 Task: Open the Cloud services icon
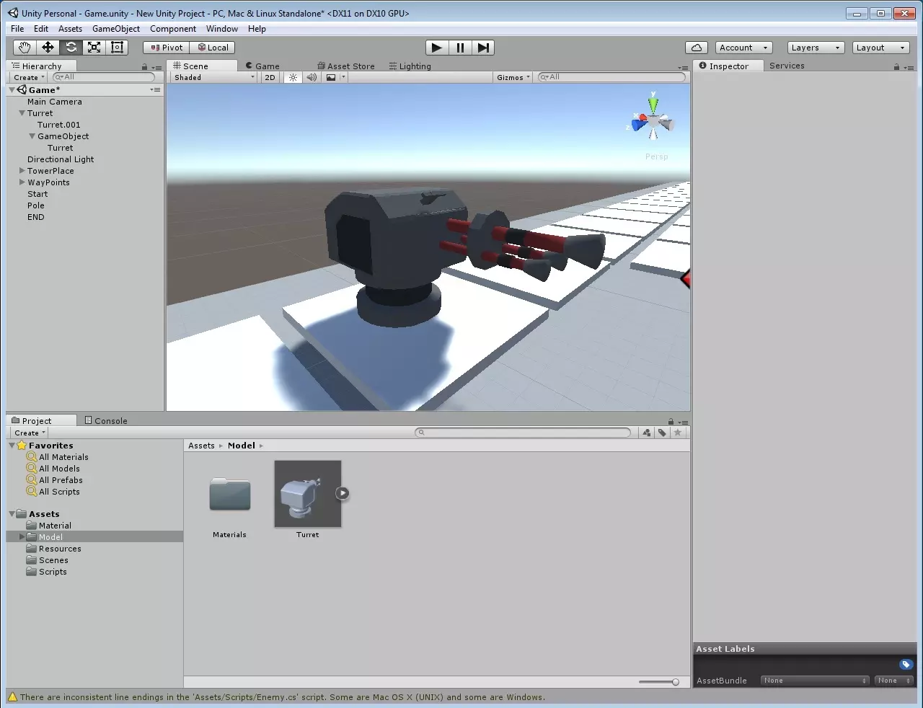[x=697, y=48]
